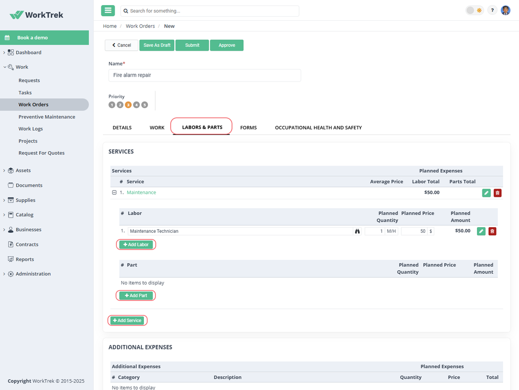Click the Add Labor button
The width and height of the screenshot is (519, 390).
pyautogui.click(x=136, y=244)
